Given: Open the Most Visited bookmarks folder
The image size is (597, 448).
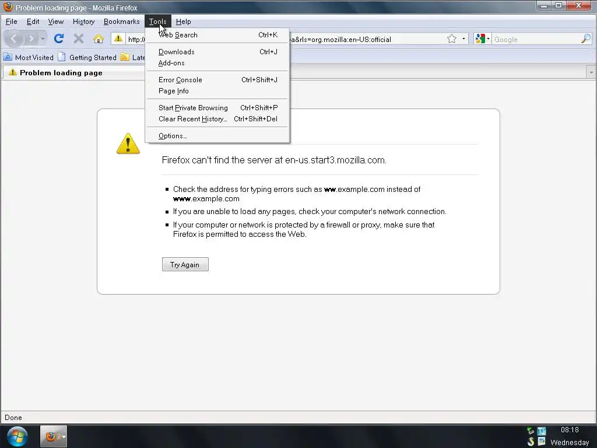Looking at the screenshot, I should 29,57.
